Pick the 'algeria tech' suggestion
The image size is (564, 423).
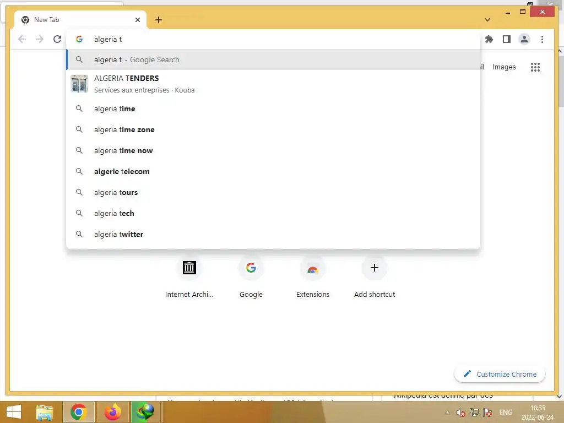click(x=273, y=213)
